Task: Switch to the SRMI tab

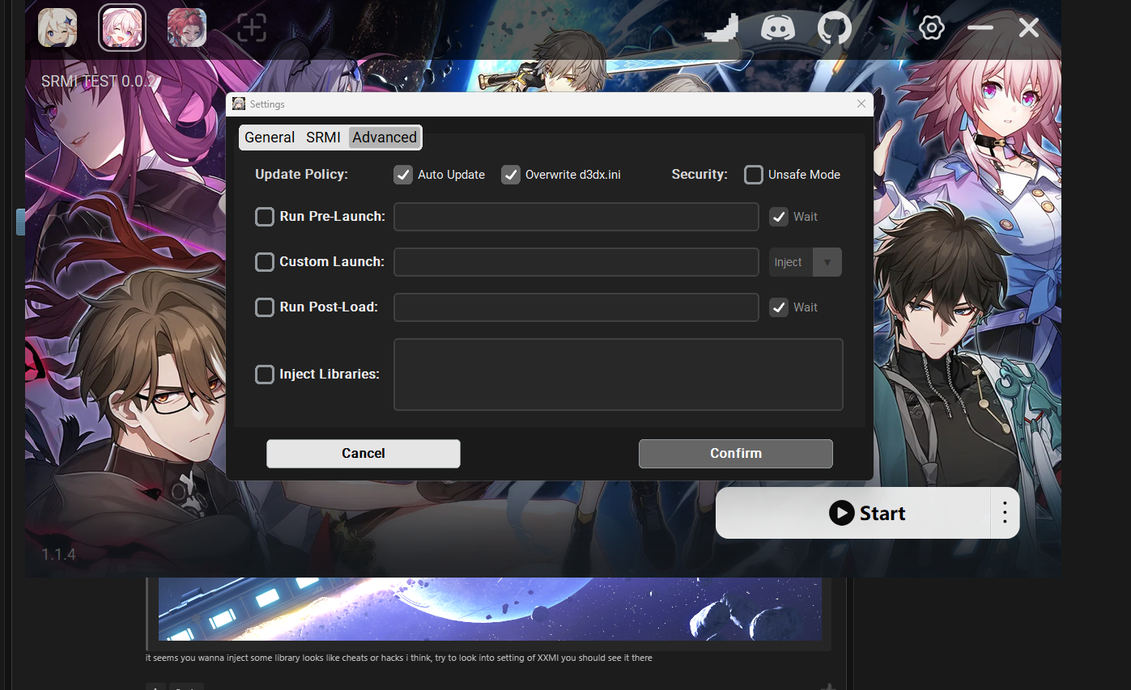Action: [x=323, y=138]
